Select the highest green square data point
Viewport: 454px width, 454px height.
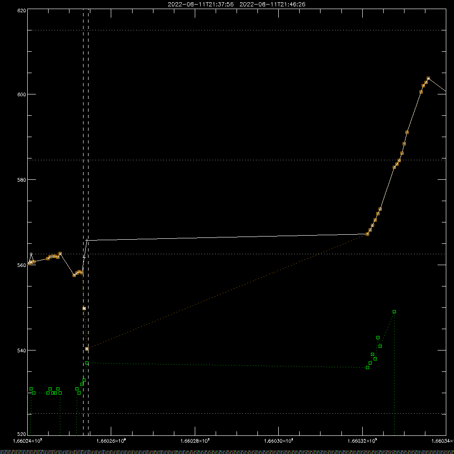click(395, 312)
